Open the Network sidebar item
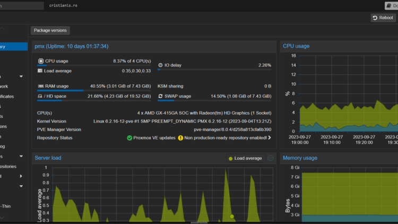 click(4, 87)
